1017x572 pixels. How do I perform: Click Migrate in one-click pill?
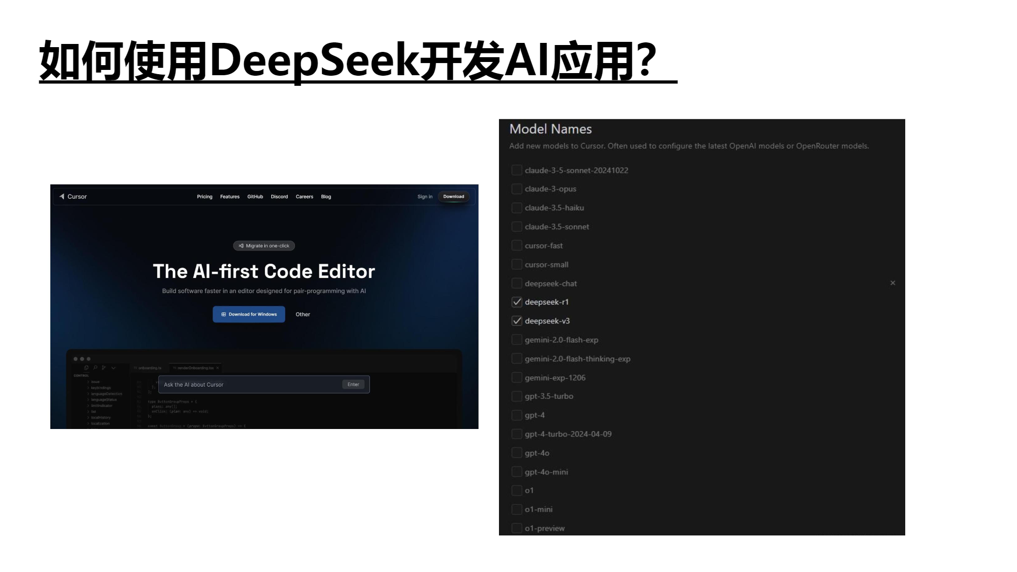tap(264, 246)
